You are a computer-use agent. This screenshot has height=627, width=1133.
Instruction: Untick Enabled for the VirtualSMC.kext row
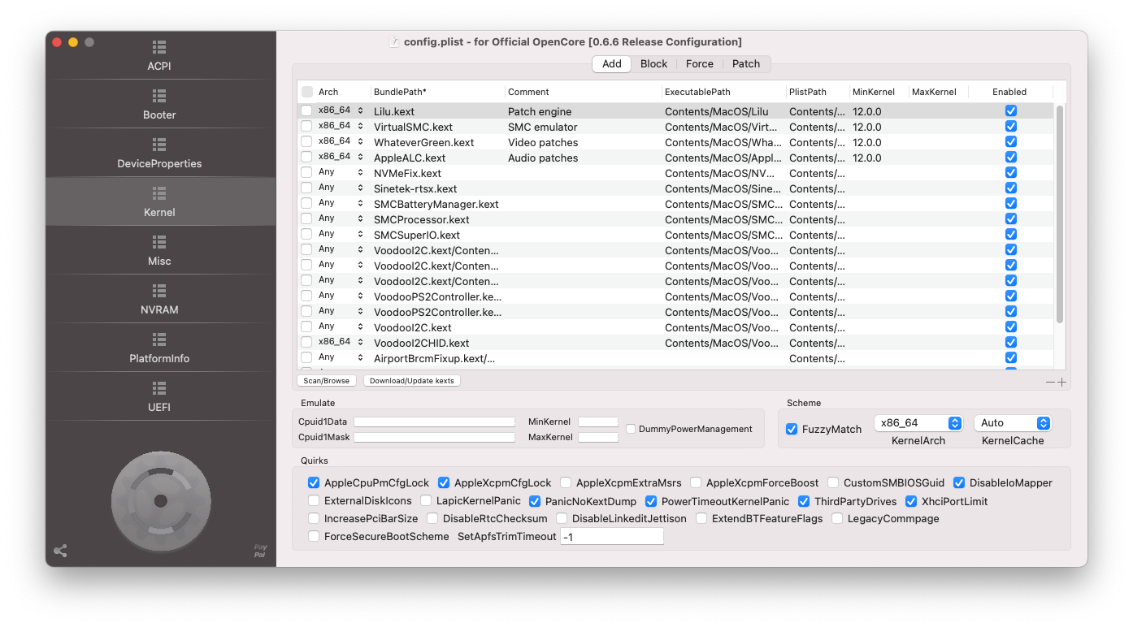pos(1011,127)
